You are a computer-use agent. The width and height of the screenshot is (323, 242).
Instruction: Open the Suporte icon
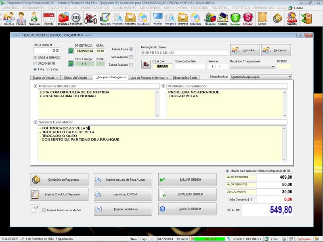pyautogui.click(x=292, y=18)
